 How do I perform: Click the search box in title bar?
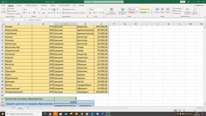pyautogui.click(x=104, y=2)
